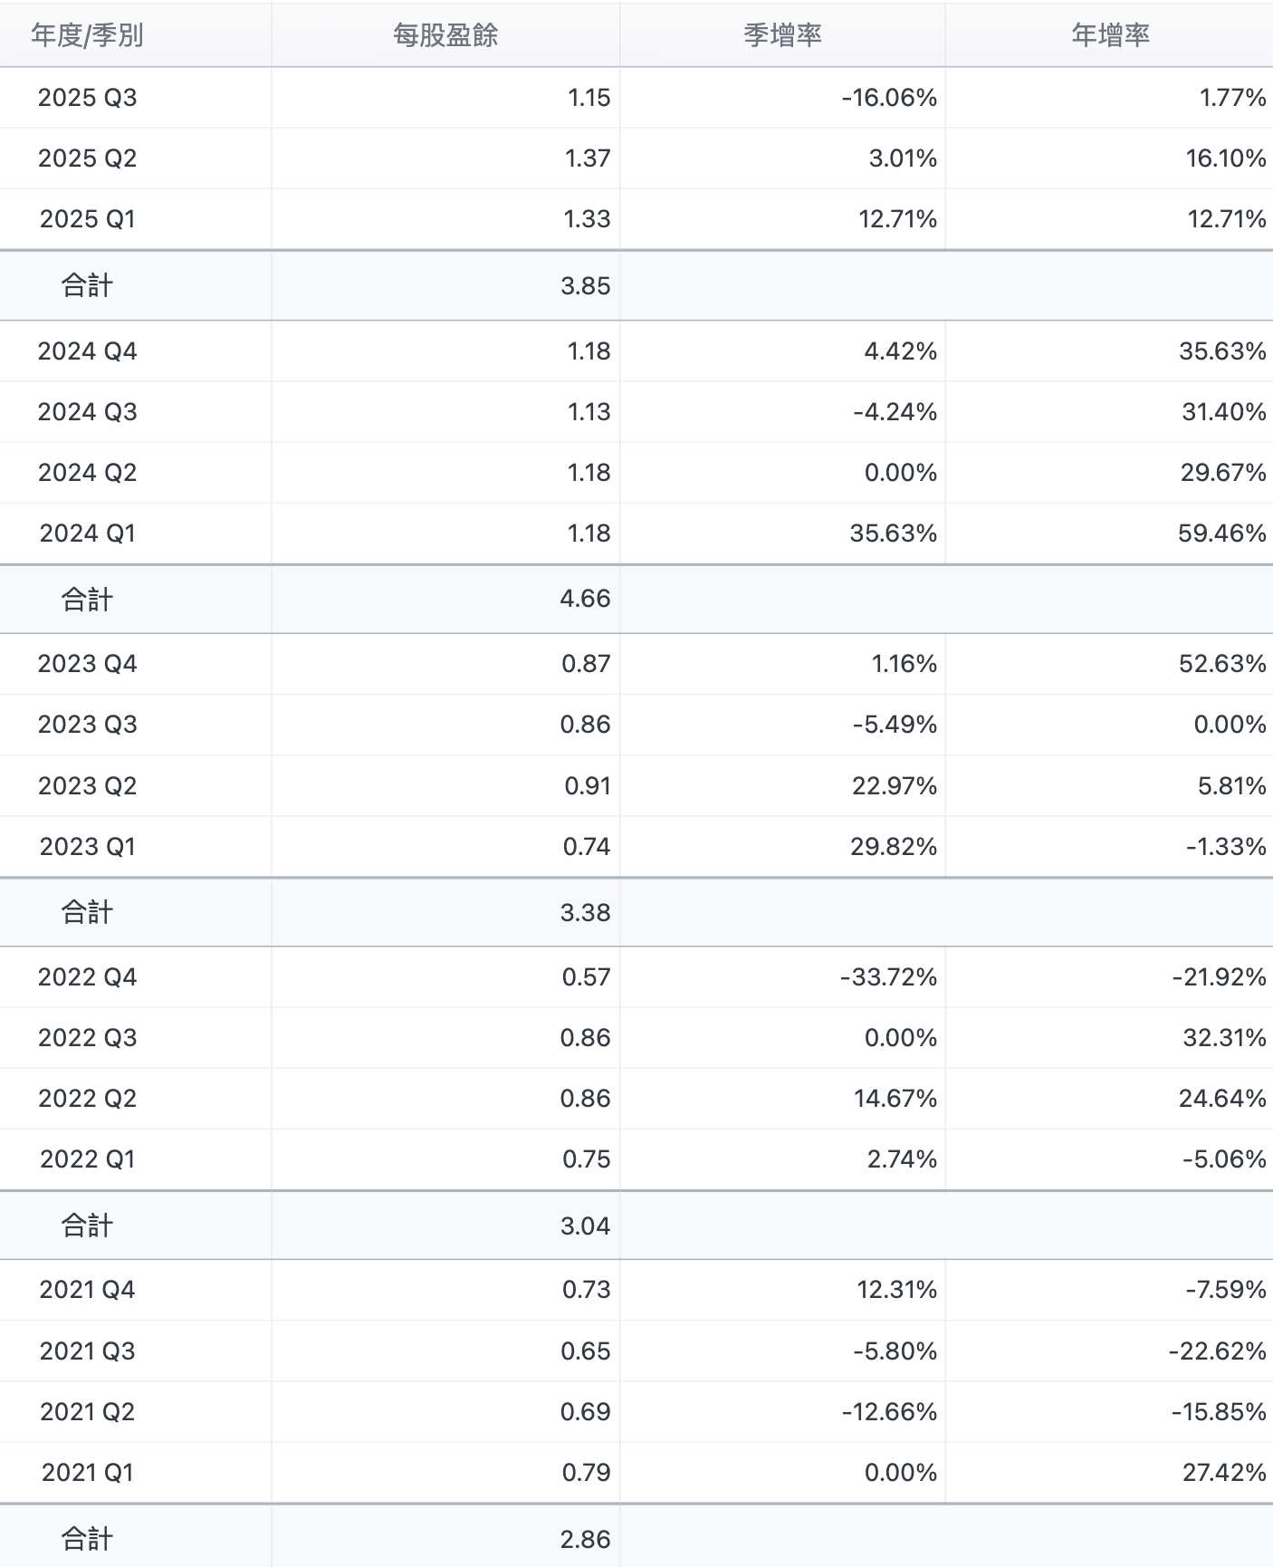1273x1567 pixels.
Task: Click the 2022 Q1 row label
Action: tap(87, 1159)
